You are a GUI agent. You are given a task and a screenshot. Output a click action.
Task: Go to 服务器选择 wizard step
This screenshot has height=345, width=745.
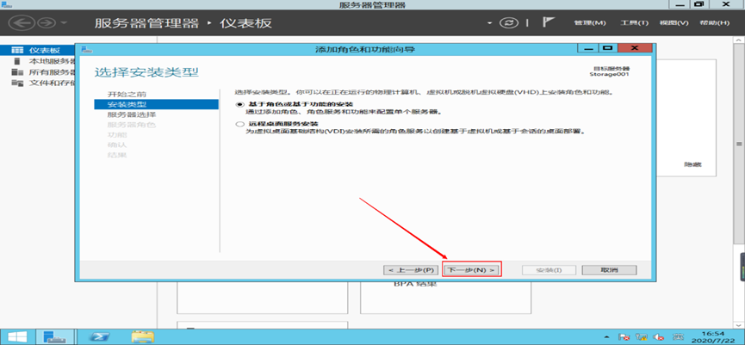point(132,114)
